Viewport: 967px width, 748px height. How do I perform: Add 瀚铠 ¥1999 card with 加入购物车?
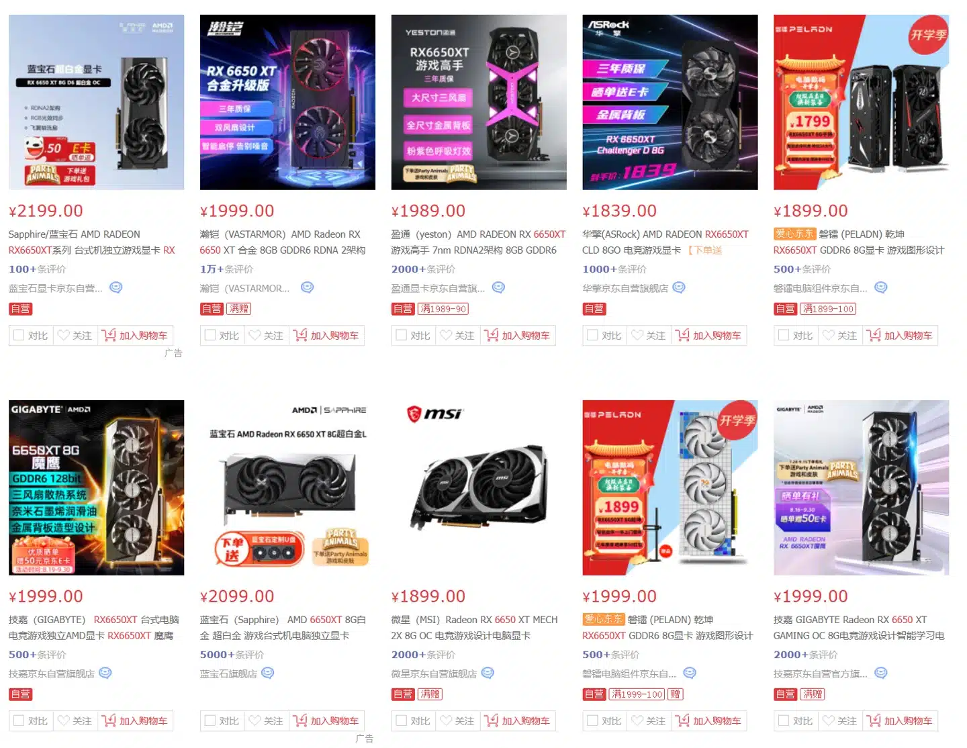point(327,335)
